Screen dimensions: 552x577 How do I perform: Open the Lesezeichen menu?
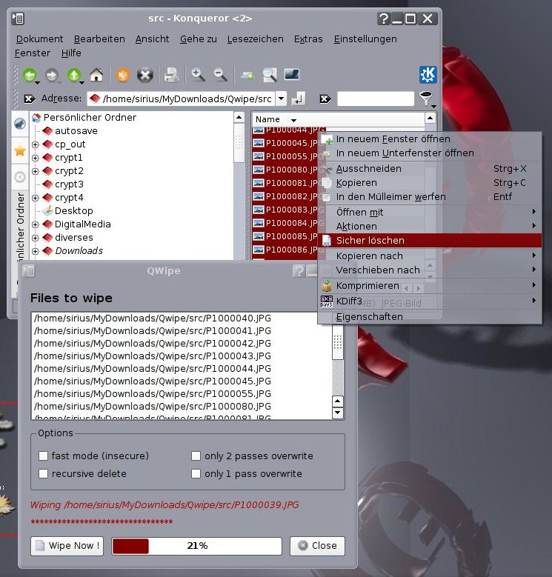coord(256,39)
